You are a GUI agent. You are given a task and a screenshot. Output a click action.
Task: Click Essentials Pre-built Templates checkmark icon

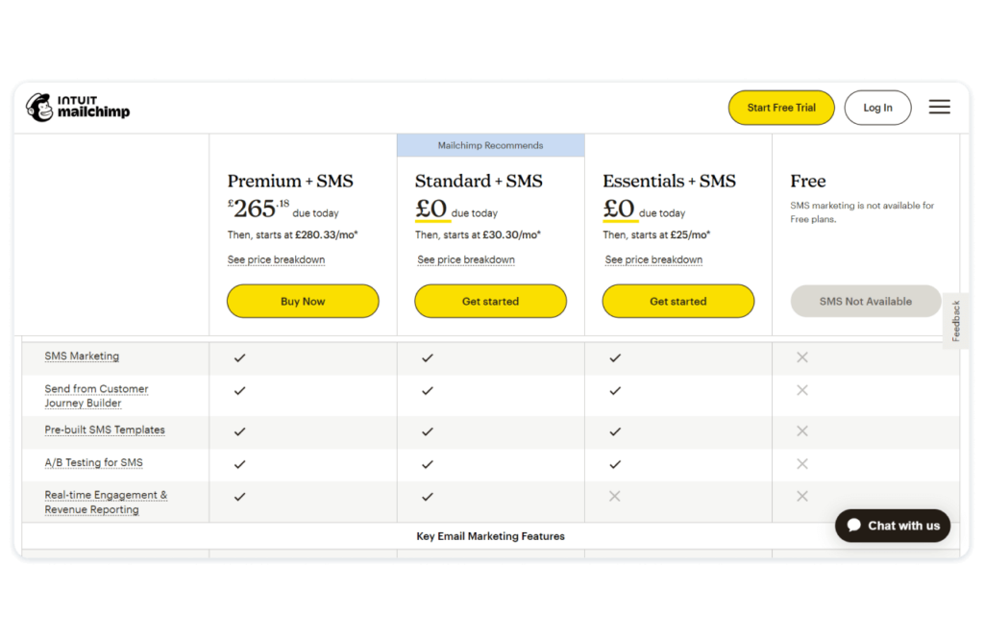tap(615, 431)
